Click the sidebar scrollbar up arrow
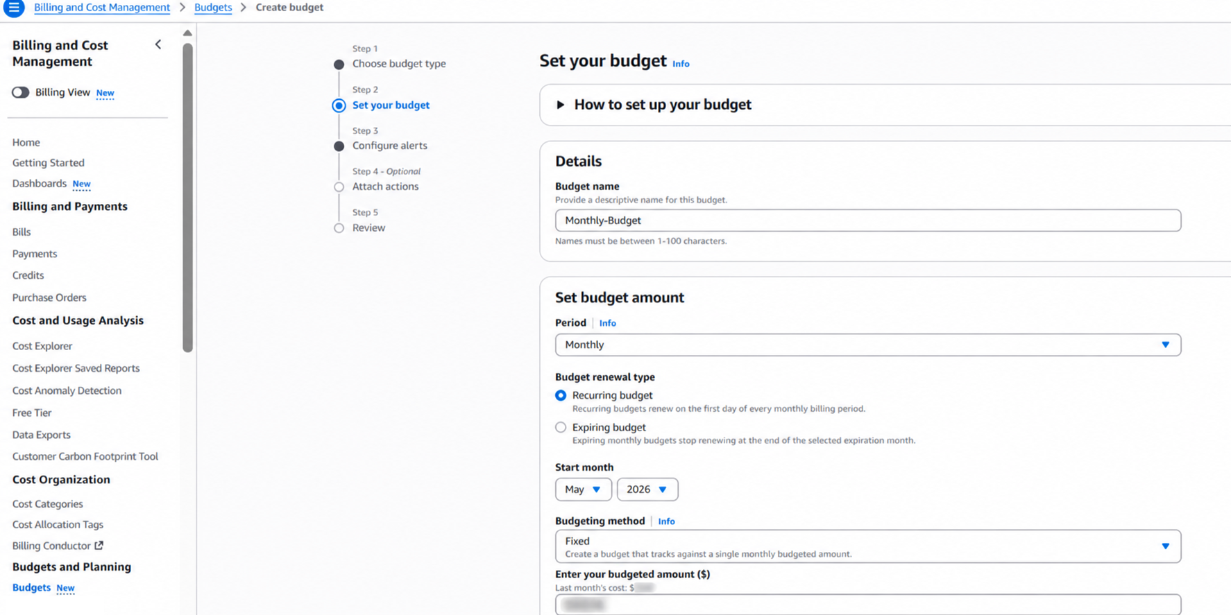The image size is (1231, 615). pos(187,33)
